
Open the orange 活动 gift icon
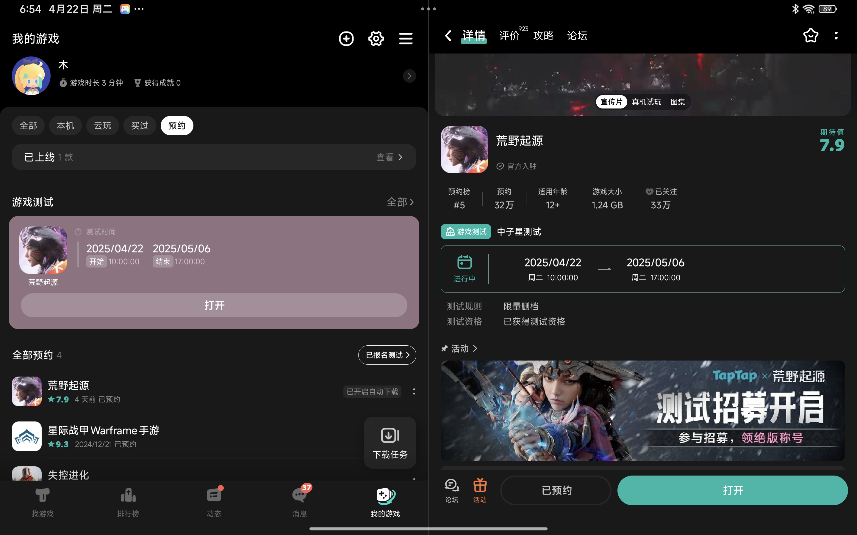tap(480, 490)
